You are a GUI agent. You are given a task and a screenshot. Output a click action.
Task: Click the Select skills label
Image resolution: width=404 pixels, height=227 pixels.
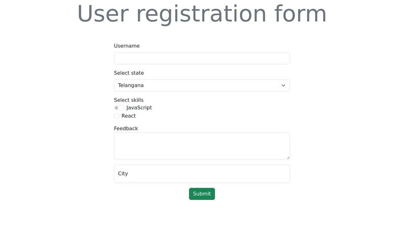(129, 100)
